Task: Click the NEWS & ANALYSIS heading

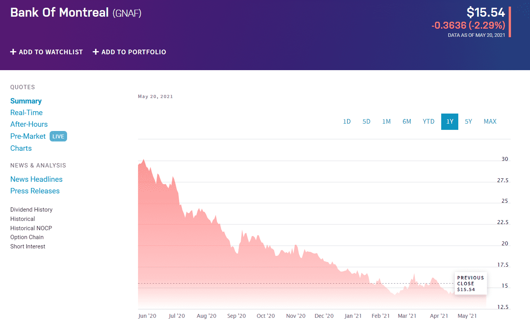Action: pyautogui.click(x=38, y=165)
